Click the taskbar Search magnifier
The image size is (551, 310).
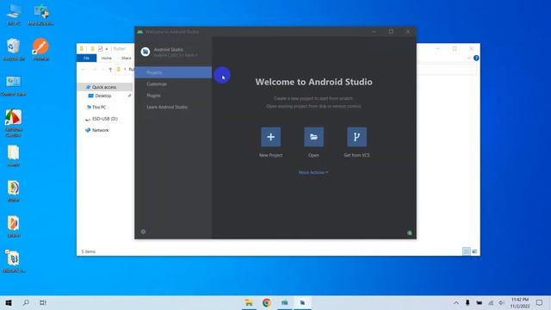[26, 302]
